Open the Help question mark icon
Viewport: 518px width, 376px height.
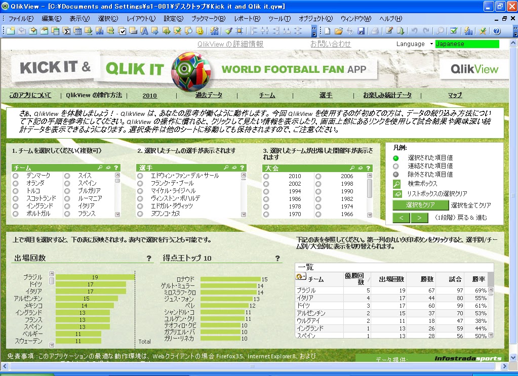pos(497,31)
